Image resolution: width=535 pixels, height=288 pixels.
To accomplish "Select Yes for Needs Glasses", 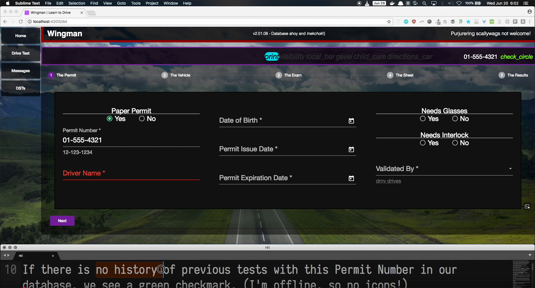I will [423, 119].
